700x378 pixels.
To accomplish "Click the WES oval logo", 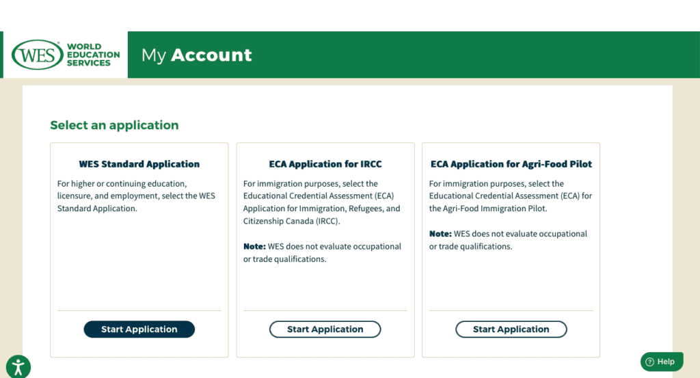I will [x=38, y=55].
